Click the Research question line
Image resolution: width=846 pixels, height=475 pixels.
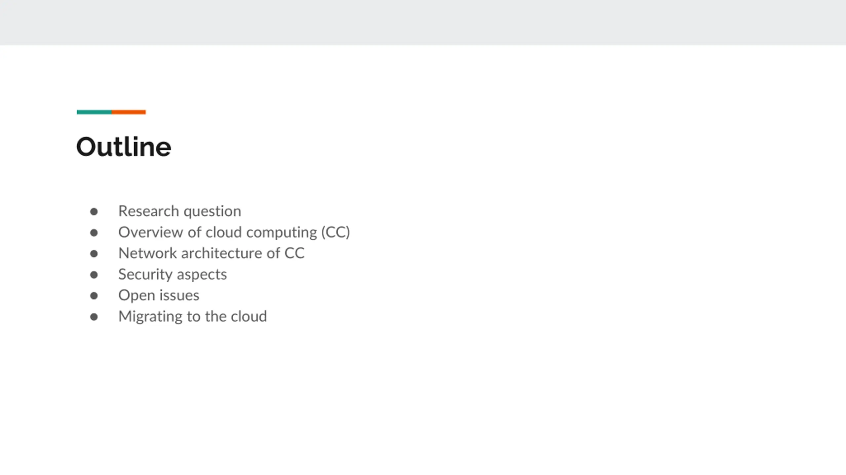point(180,211)
